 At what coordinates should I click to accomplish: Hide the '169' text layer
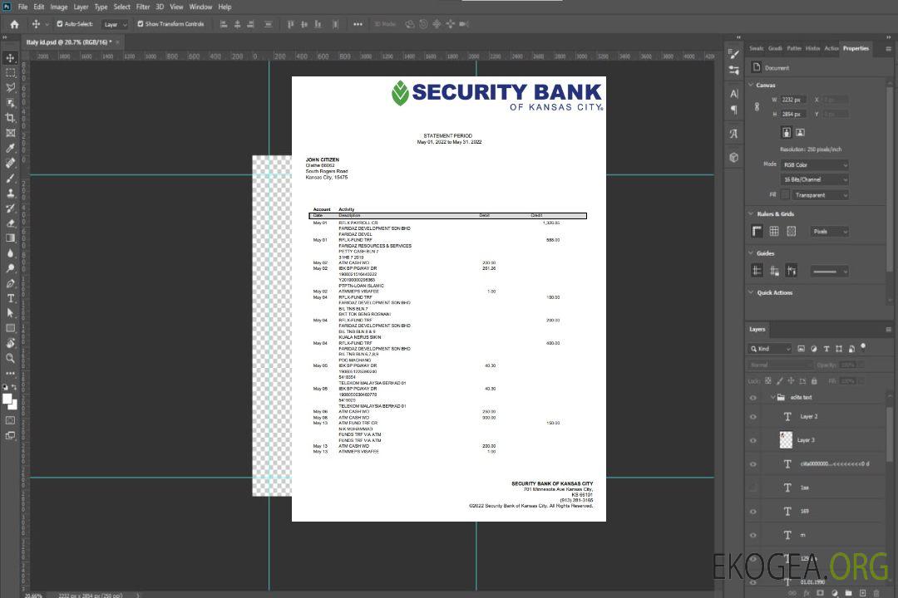[x=753, y=512]
